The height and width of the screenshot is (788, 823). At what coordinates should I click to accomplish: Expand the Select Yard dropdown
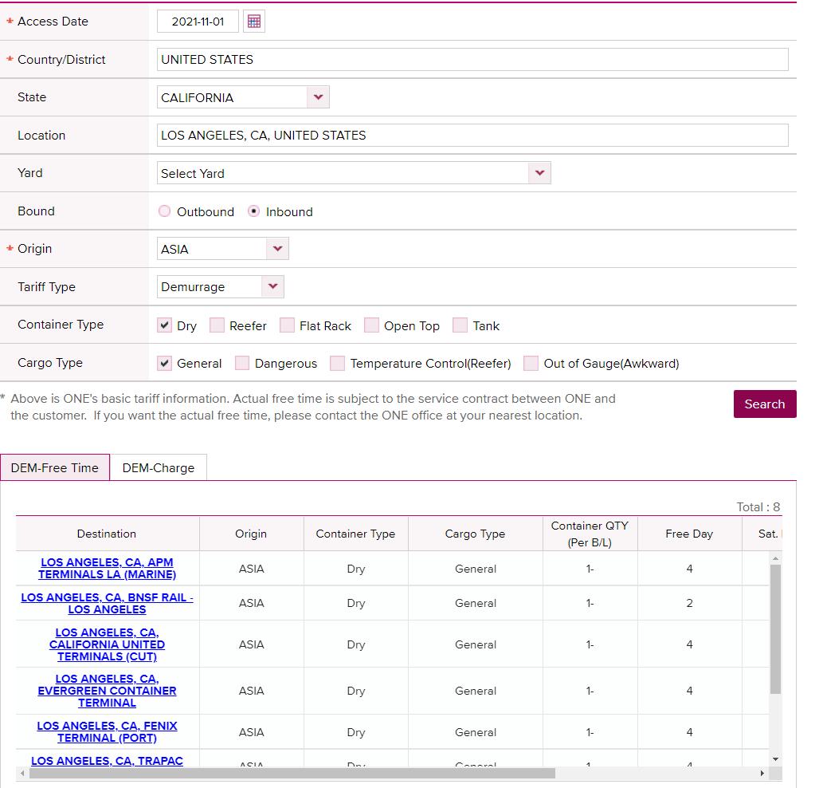tap(539, 173)
